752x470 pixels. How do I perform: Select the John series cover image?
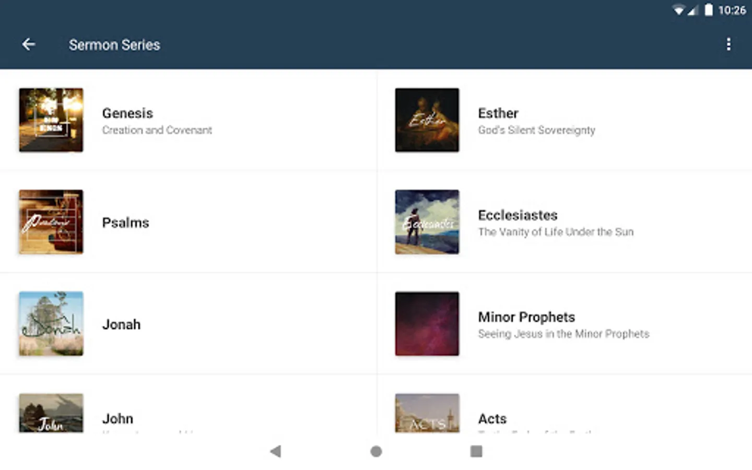tap(51, 413)
